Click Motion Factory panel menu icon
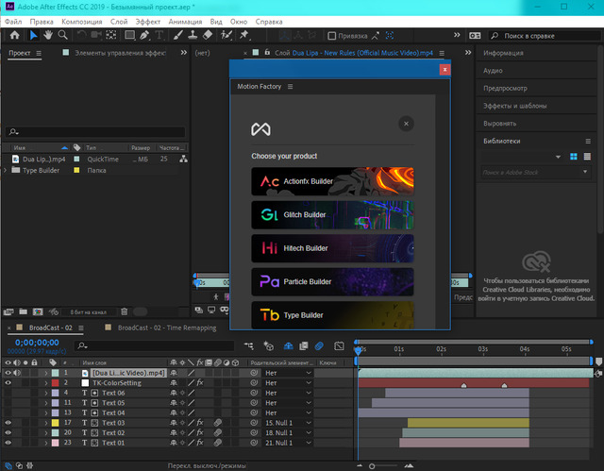 click(290, 87)
